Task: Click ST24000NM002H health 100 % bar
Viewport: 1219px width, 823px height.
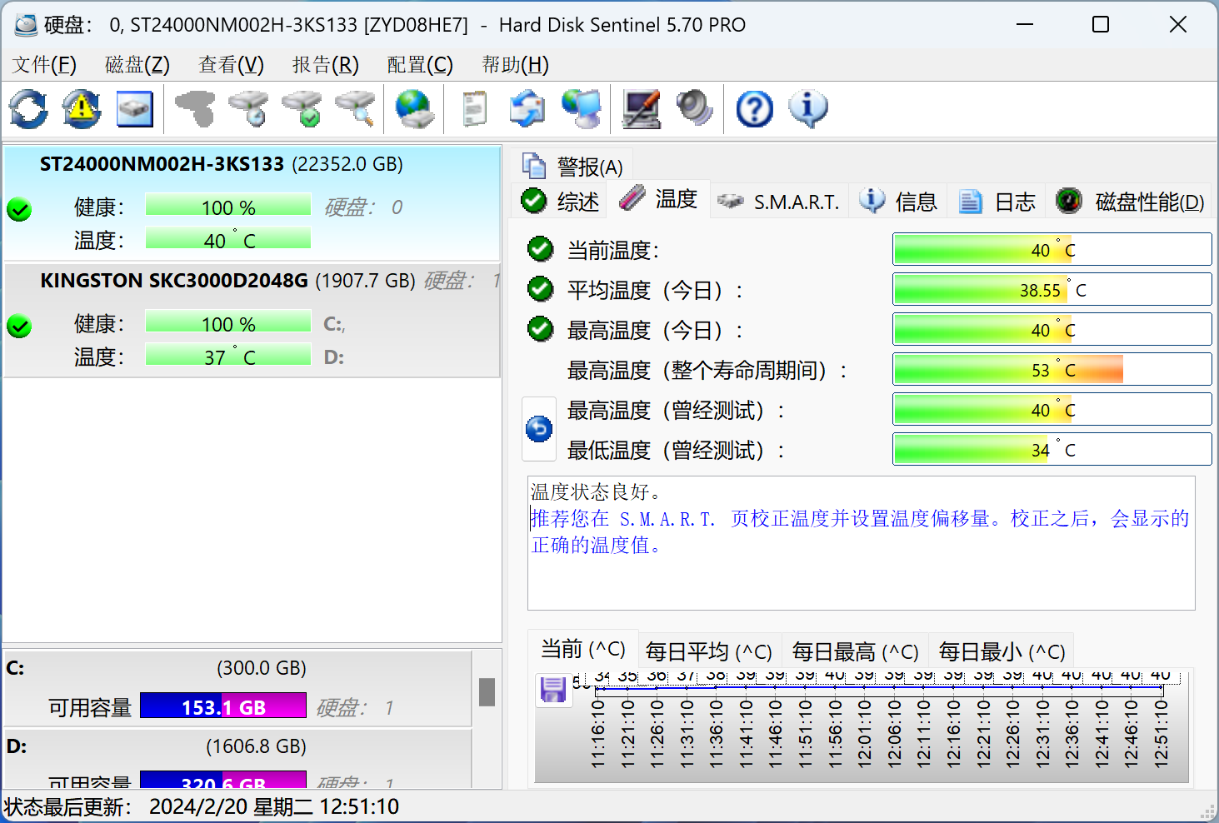Action: [x=228, y=205]
